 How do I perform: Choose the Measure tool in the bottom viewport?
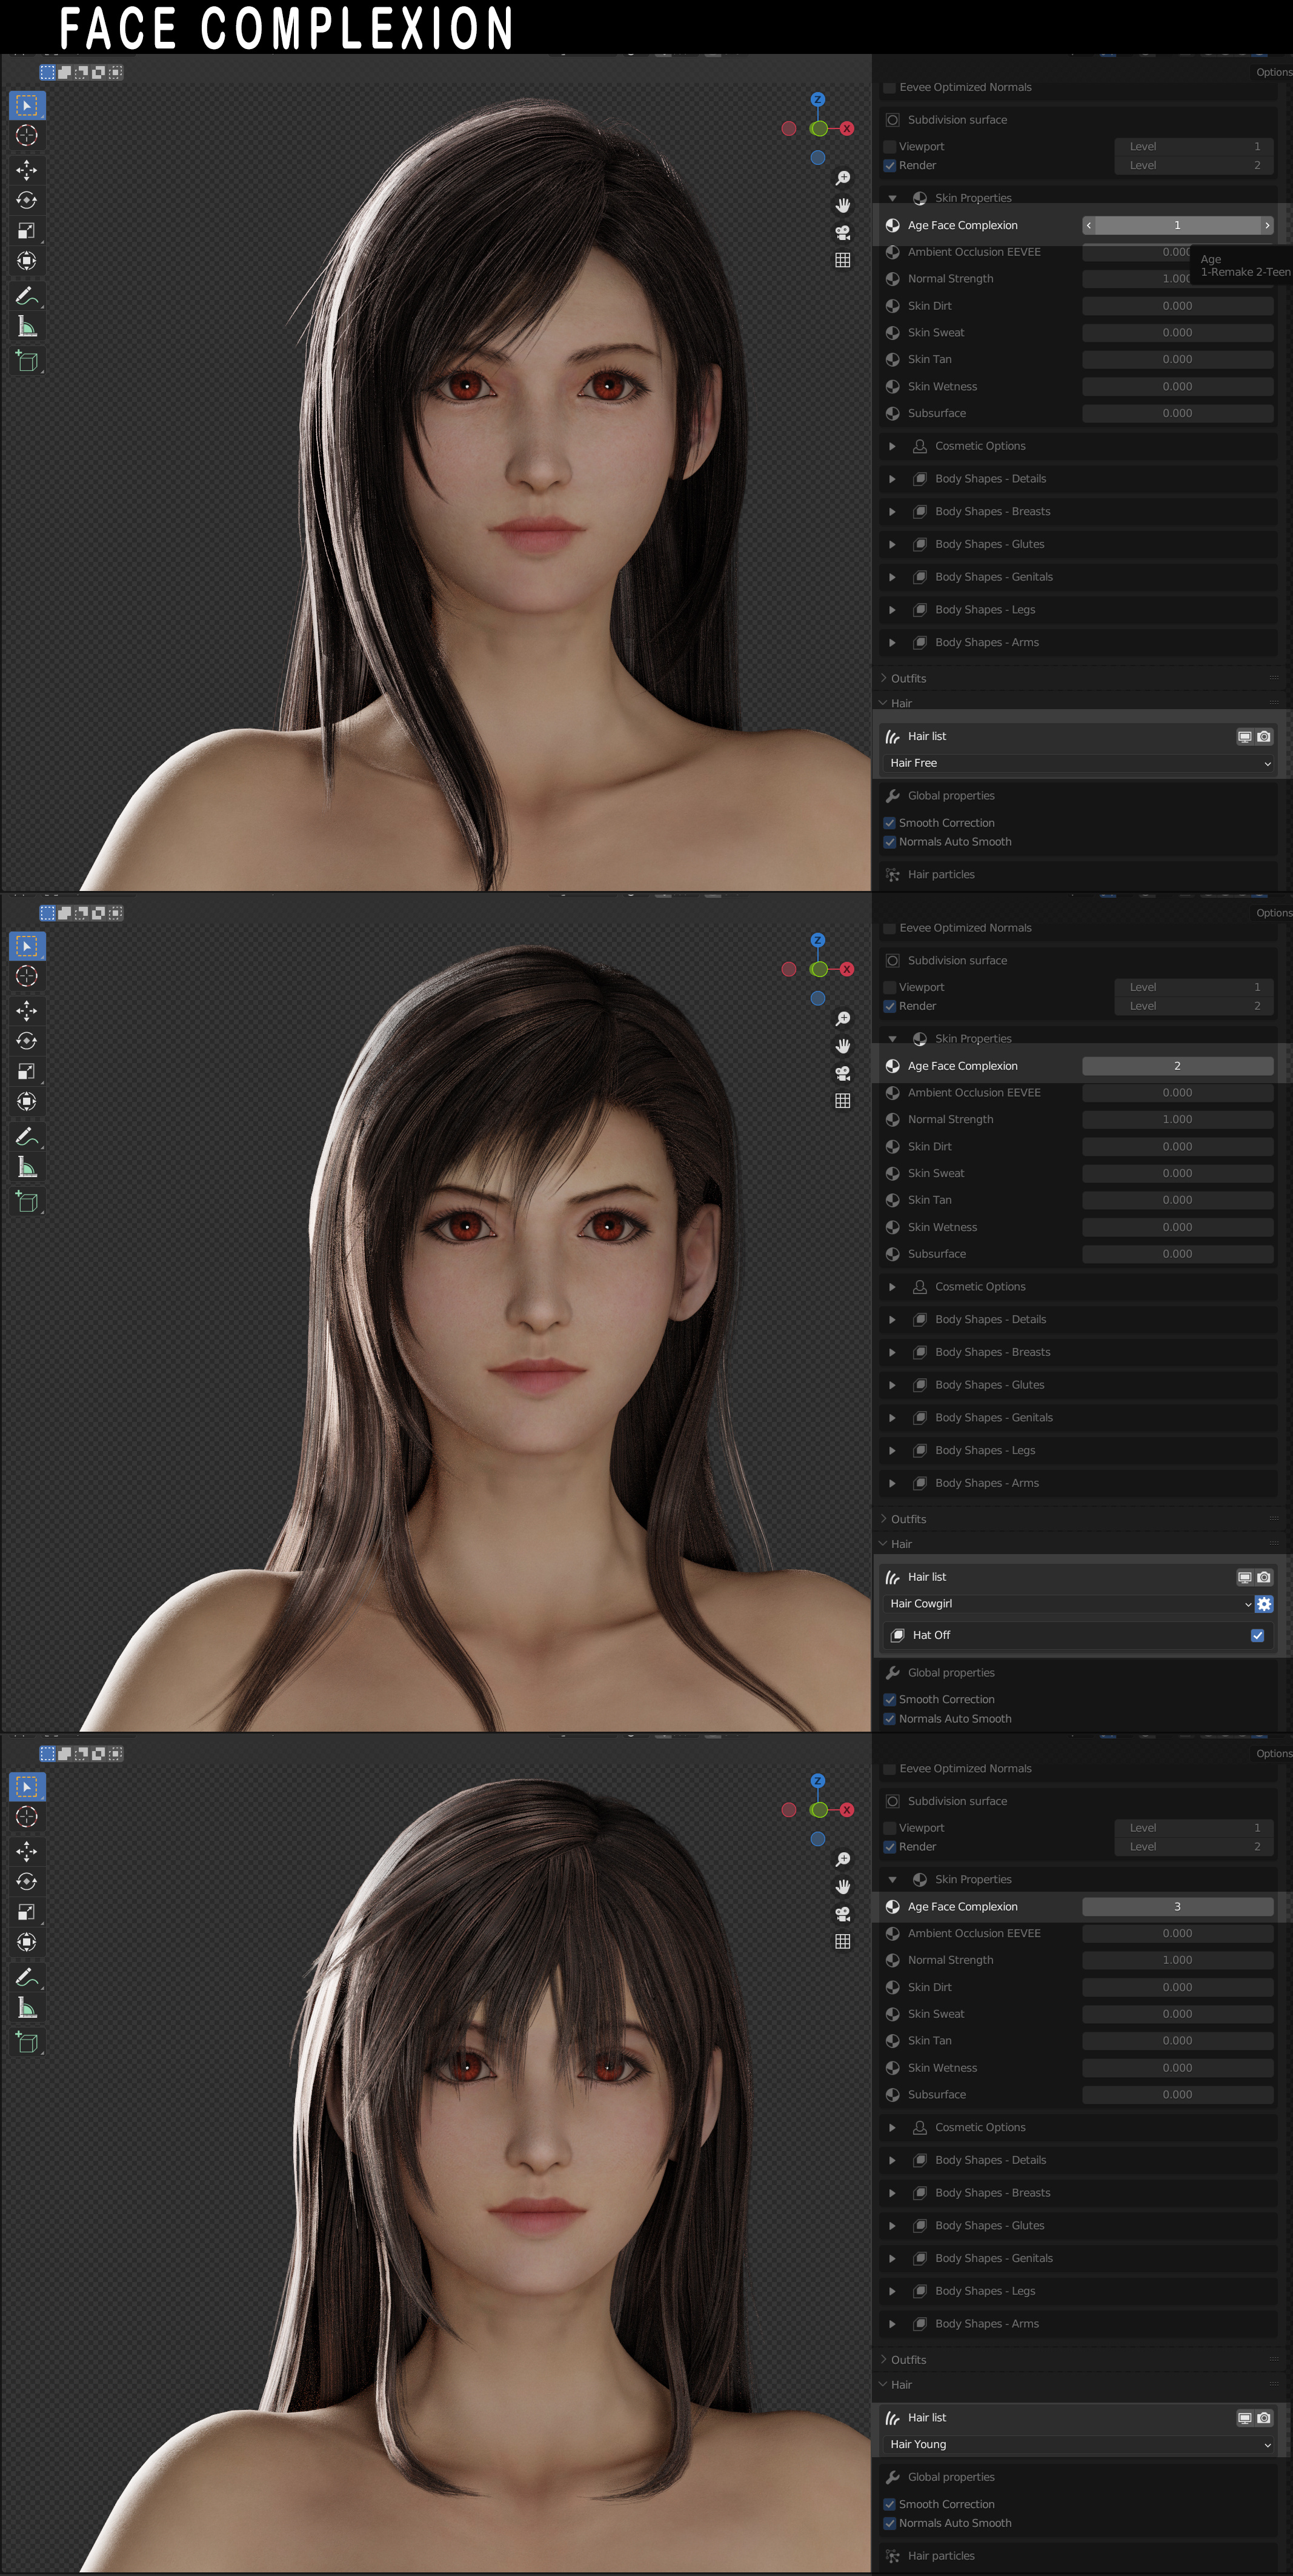pyautogui.click(x=27, y=2008)
